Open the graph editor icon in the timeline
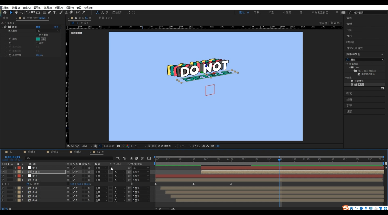This screenshot has height=215, width=388. (x=149, y=158)
